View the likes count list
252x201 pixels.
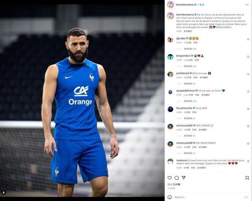(x=174, y=184)
